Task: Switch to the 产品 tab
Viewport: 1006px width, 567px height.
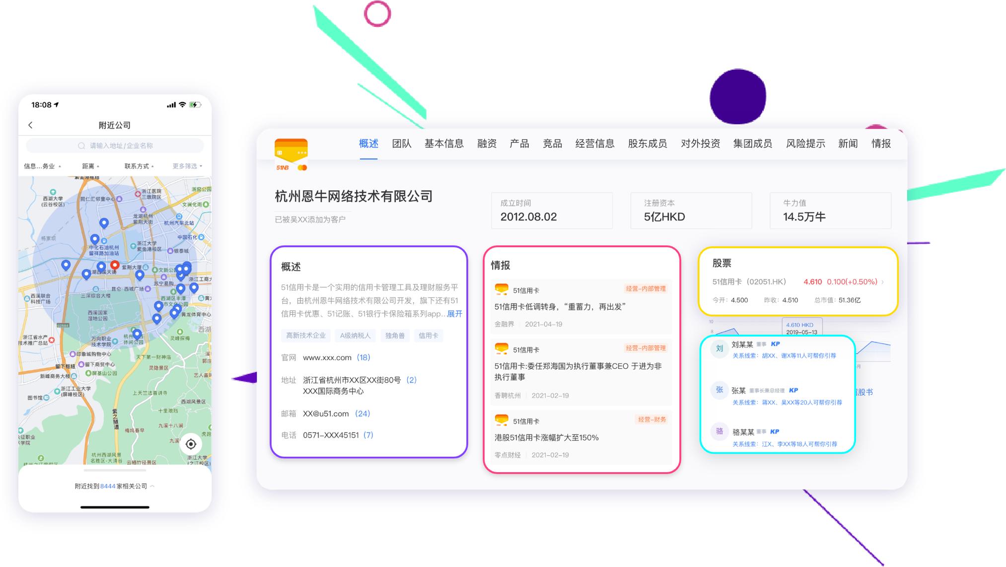Action: point(519,143)
